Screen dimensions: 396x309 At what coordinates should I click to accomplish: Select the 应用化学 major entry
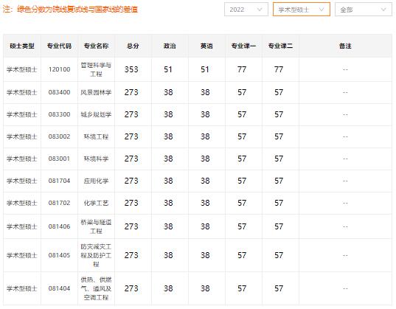pos(96,181)
